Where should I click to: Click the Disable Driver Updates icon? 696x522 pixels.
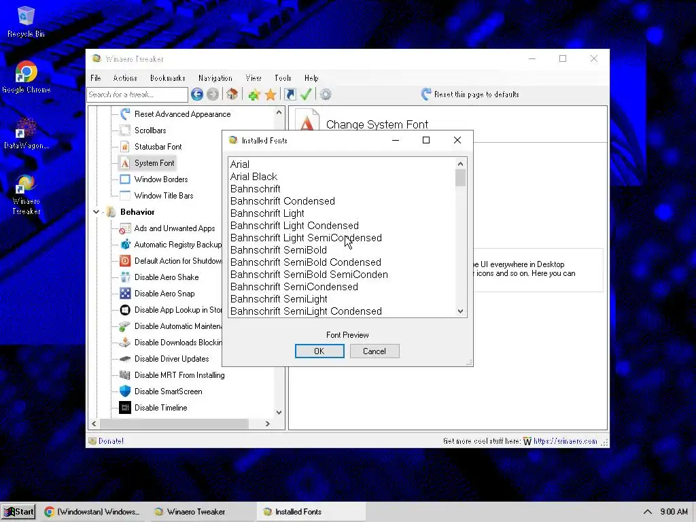click(125, 359)
